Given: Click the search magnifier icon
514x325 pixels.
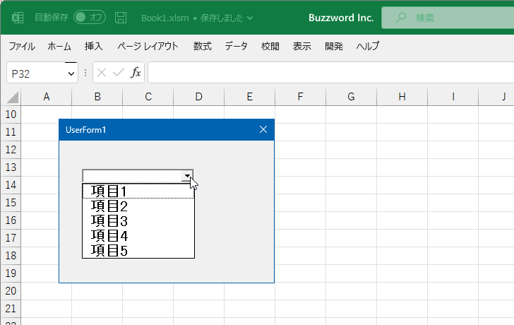Looking at the screenshot, I should pyautogui.click(x=402, y=18).
